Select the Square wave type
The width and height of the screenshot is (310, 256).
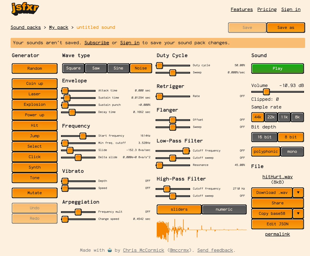[x=73, y=68]
